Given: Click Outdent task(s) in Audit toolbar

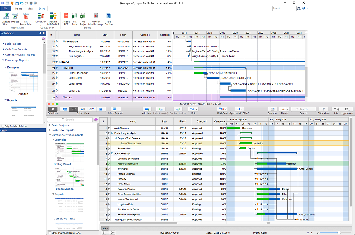Looking at the screenshot, I should tap(177, 109).
